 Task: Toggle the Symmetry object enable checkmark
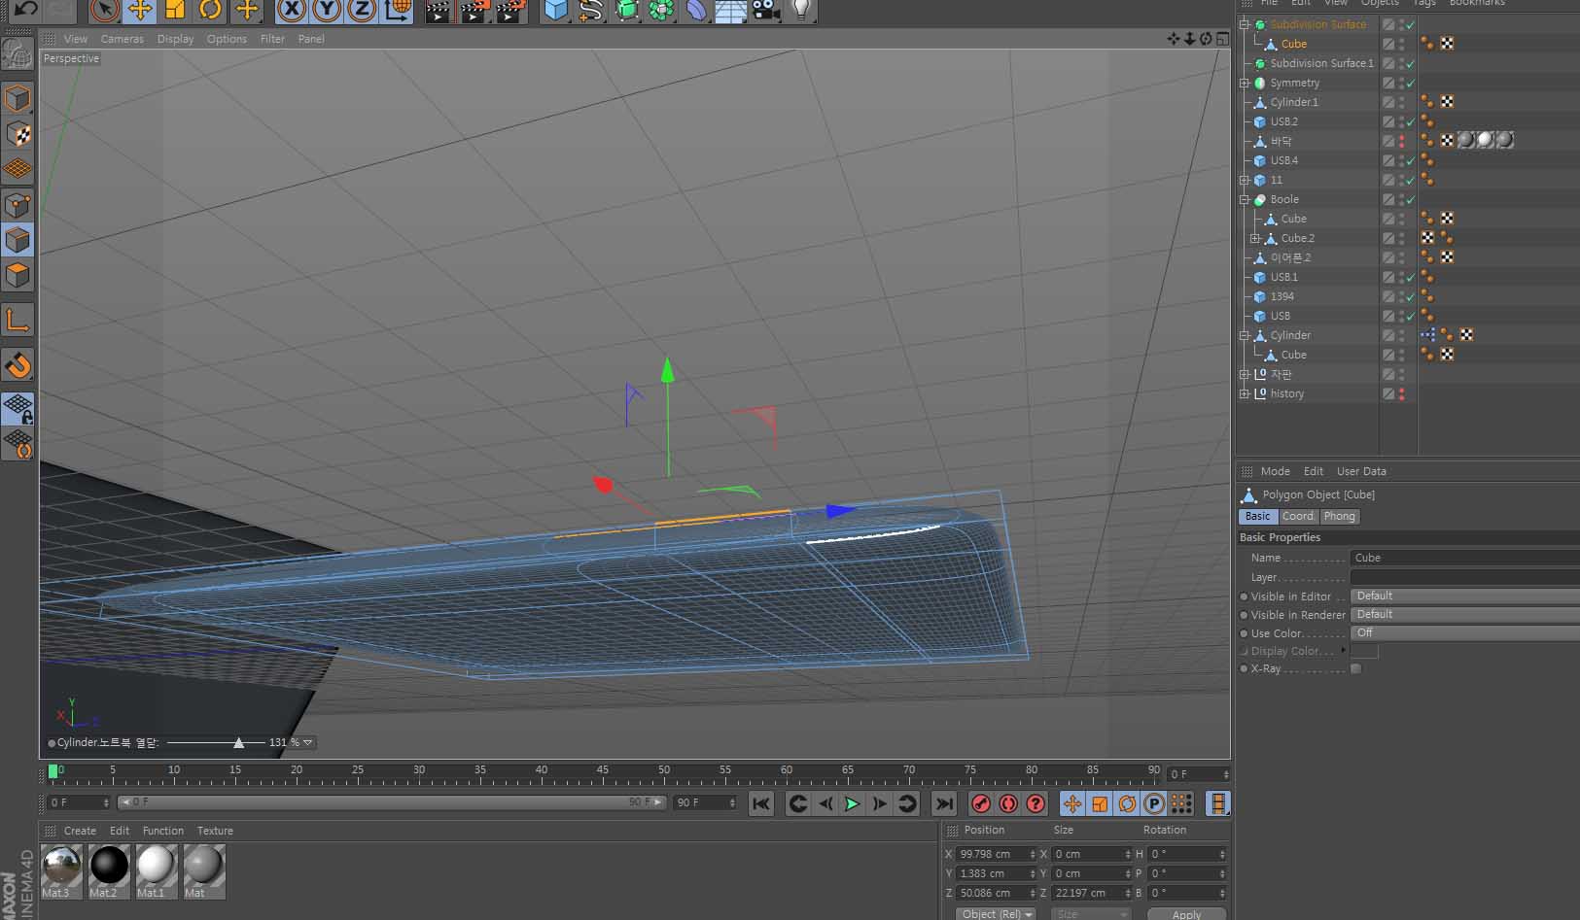1411,83
